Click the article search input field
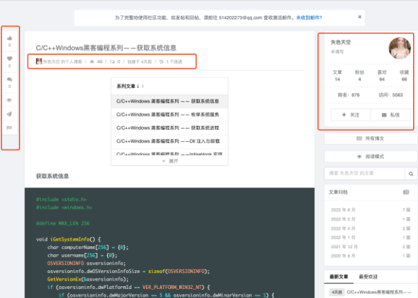This screenshot has height=298, width=418. 365,174
